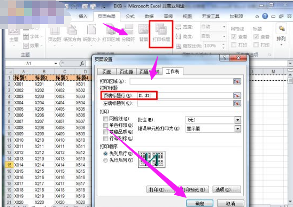Check 网格线 checkbox in dialog
The height and width of the screenshot is (207, 293).
[105, 119]
